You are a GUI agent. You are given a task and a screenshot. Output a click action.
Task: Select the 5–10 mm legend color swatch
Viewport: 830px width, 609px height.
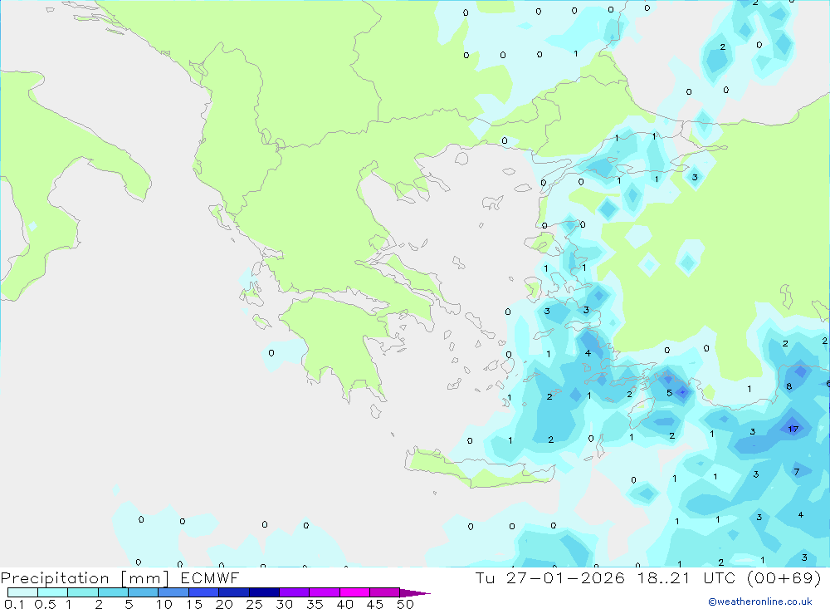tap(143, 592)
